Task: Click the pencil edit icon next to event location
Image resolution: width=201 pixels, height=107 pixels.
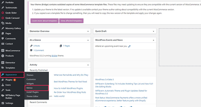Action: point(129,46)
